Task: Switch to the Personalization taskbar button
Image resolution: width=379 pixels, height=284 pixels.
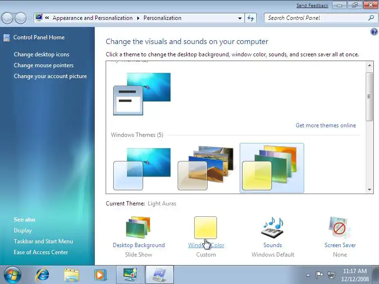Action: coord(130,275)
